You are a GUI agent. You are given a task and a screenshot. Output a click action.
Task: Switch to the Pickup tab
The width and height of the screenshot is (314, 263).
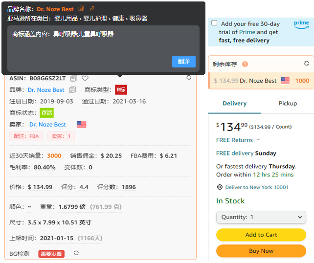point(288,104)
